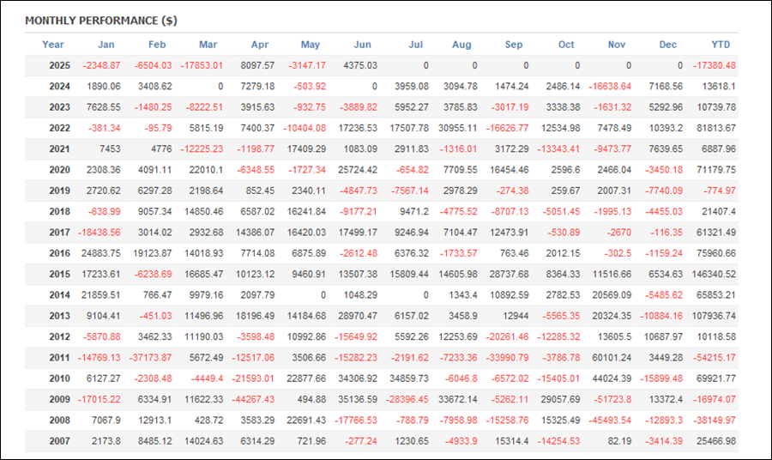Click the June 2013 value 28970.47
Image resolution: width=772 pixels, height=460 pixels.
[358, 316]
